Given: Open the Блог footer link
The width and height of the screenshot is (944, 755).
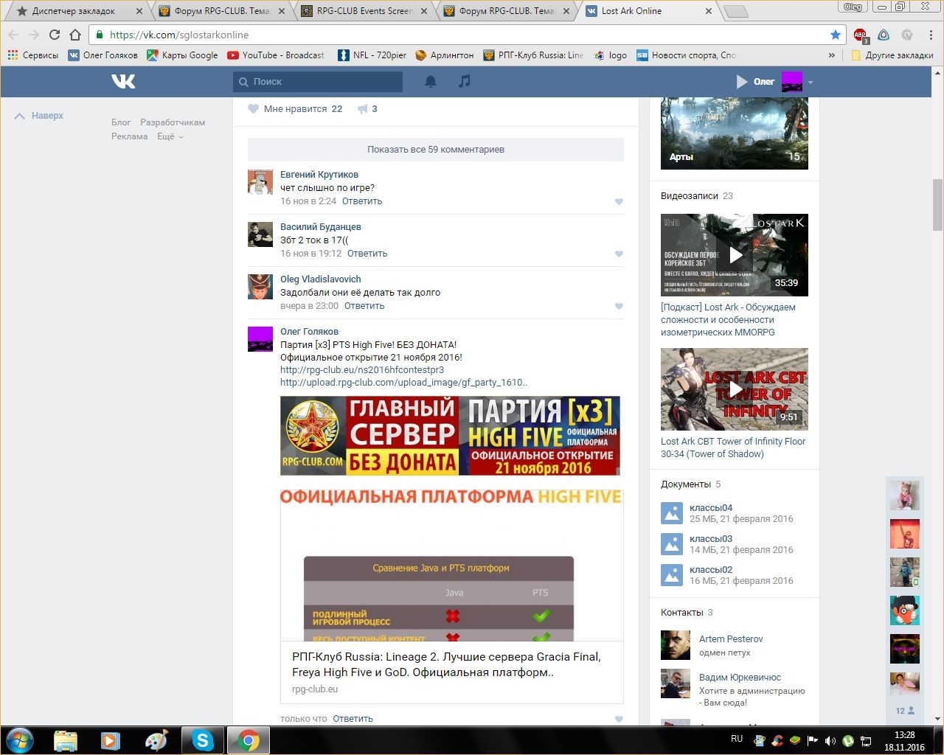Looking at the screenshot, I should pos(121,122).
